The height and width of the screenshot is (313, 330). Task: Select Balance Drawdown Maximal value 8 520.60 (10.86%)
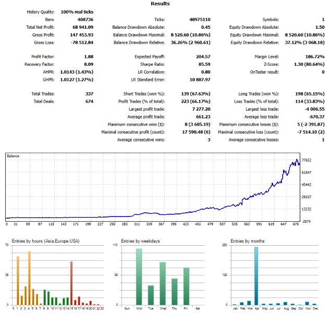coord(190,35)
